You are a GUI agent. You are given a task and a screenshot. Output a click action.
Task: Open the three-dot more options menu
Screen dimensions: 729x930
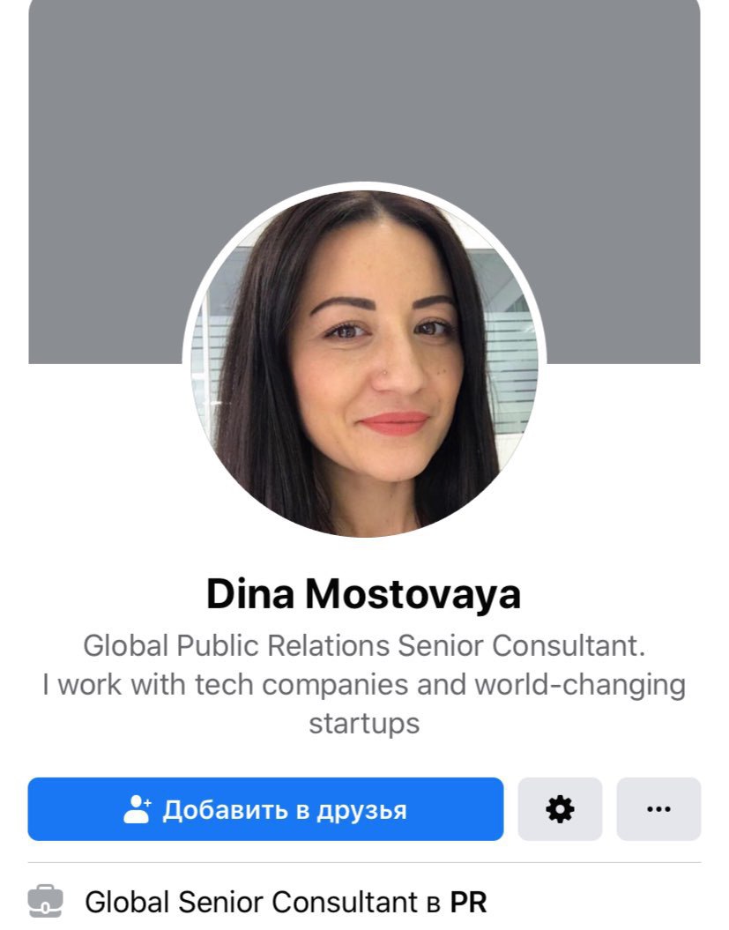[x=658, y=809]
